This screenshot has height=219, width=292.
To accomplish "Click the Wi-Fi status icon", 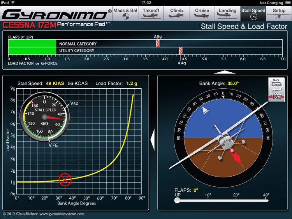I will [x=13, y=3].
